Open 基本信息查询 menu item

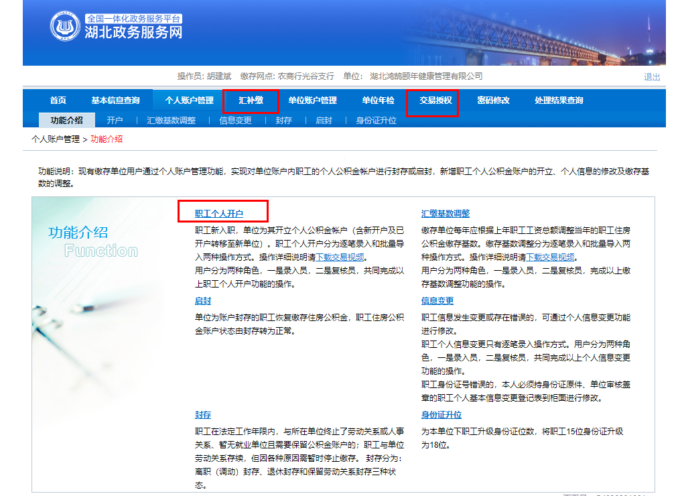115,101
